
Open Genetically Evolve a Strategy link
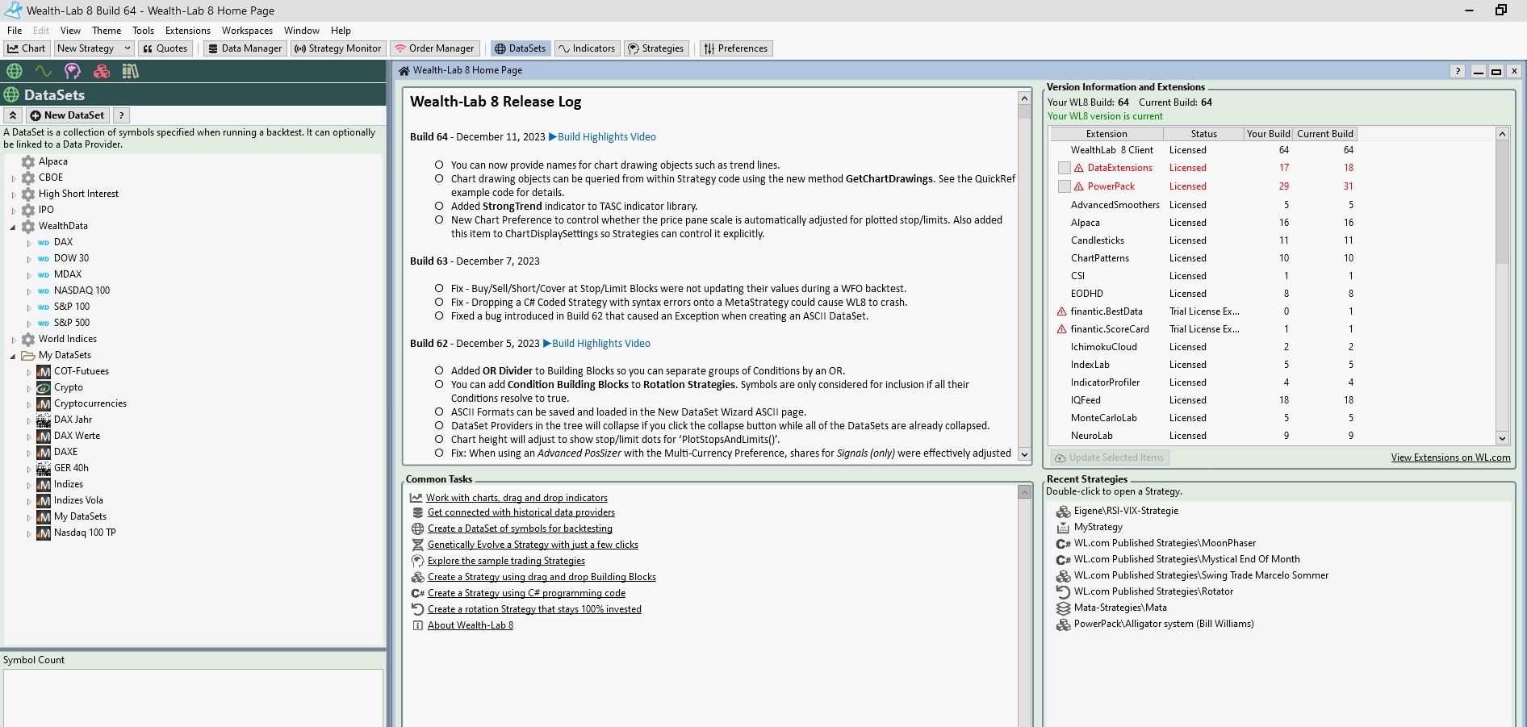(533, 545)
